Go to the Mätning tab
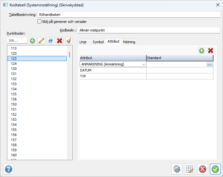The width and height of the screenshot is (223, 177). tap(129, 42)
